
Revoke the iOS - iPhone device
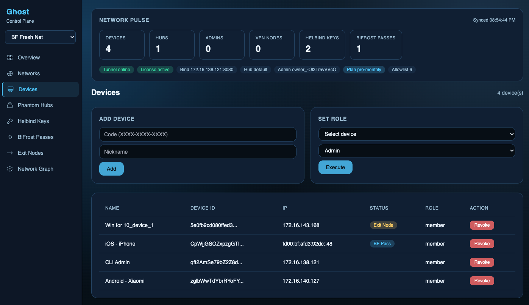[482, 244]
